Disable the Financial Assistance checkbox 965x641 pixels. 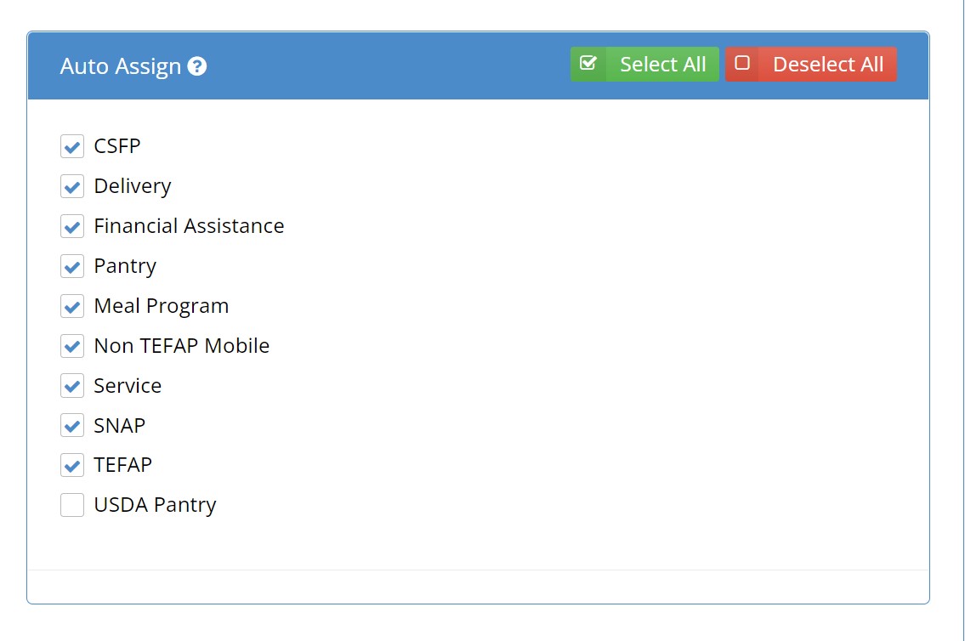click(x=72, y=226)
